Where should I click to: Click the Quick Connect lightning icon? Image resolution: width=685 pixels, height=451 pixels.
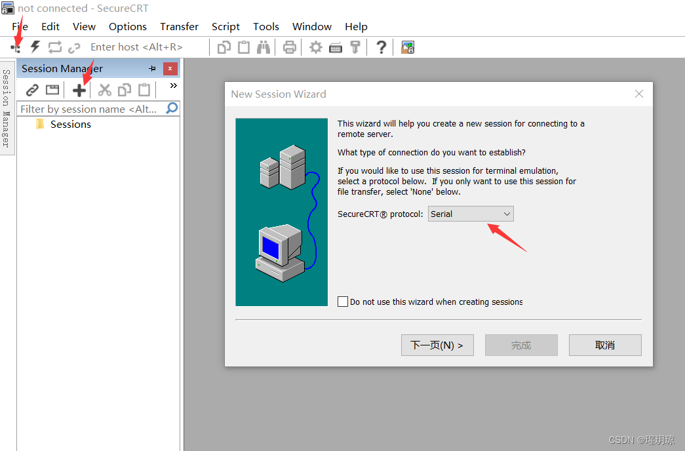click(35, 47)
